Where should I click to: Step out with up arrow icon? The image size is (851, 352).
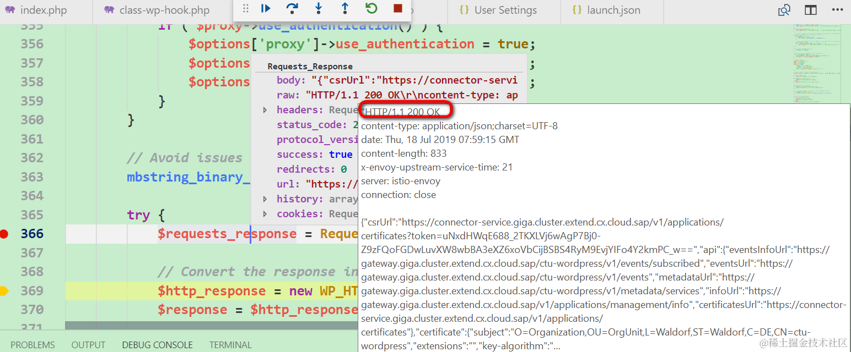pyautogui.click(x=345, y=8)
